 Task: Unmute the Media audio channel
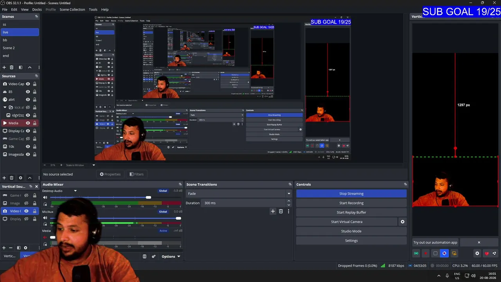point(45,237)
